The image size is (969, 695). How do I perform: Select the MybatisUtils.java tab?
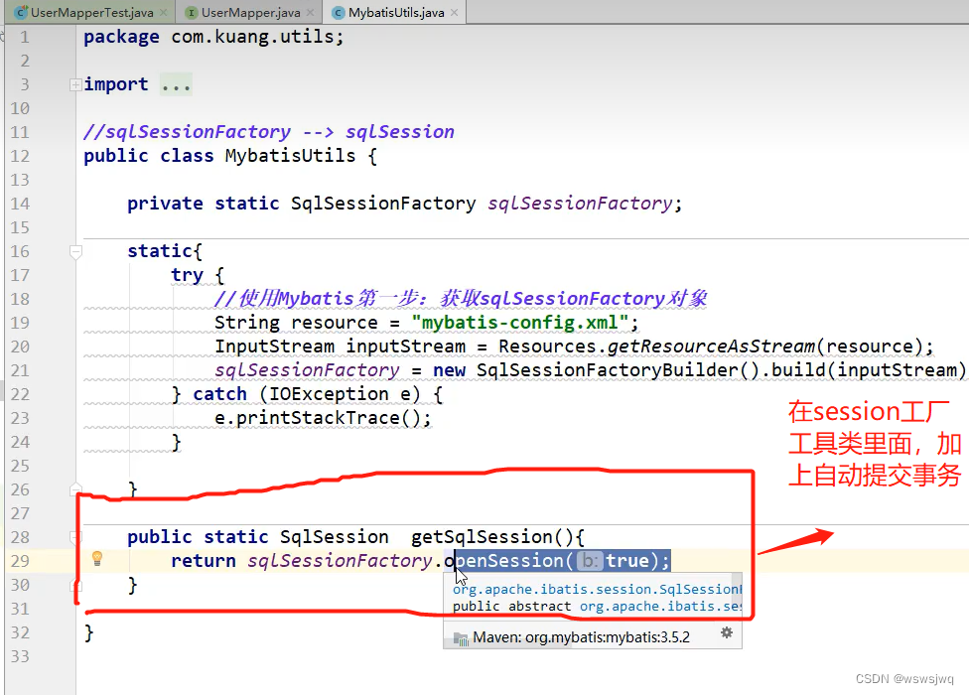[x=396, y=12]
